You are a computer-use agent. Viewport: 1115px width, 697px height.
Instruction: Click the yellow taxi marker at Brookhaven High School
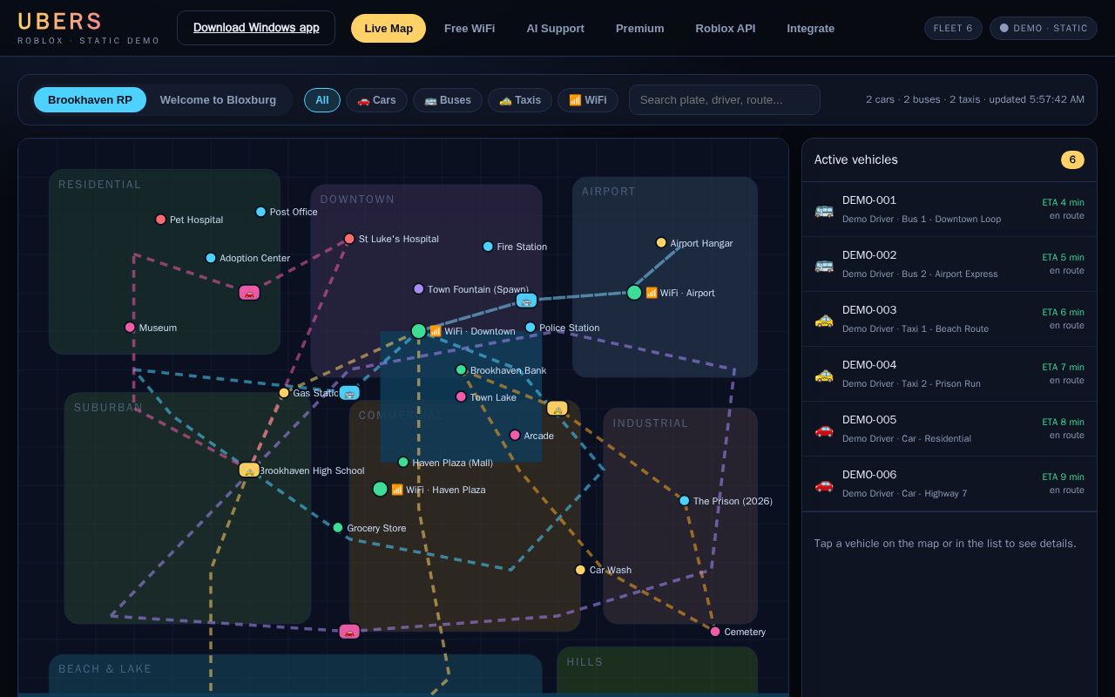point(249,470)
